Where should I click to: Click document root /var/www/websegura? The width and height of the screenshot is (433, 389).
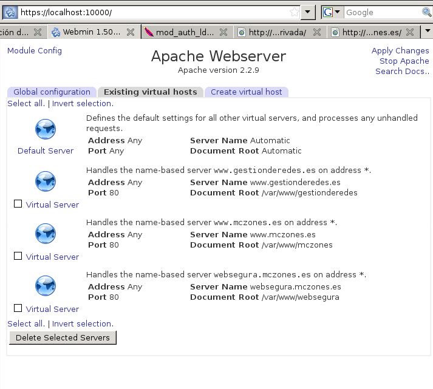coord(301,297)
